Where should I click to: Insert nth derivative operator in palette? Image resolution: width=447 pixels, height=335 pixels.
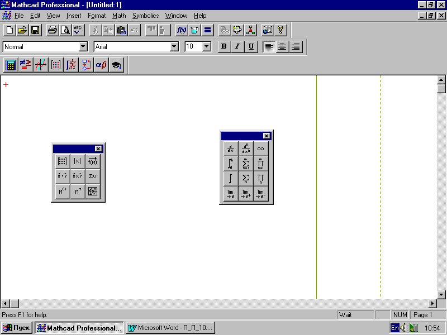point(246,149)
